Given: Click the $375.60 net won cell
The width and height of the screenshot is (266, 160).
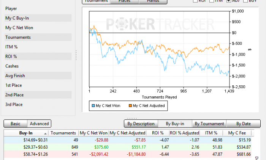Looking at the screenshot, I should click(93, 147).
